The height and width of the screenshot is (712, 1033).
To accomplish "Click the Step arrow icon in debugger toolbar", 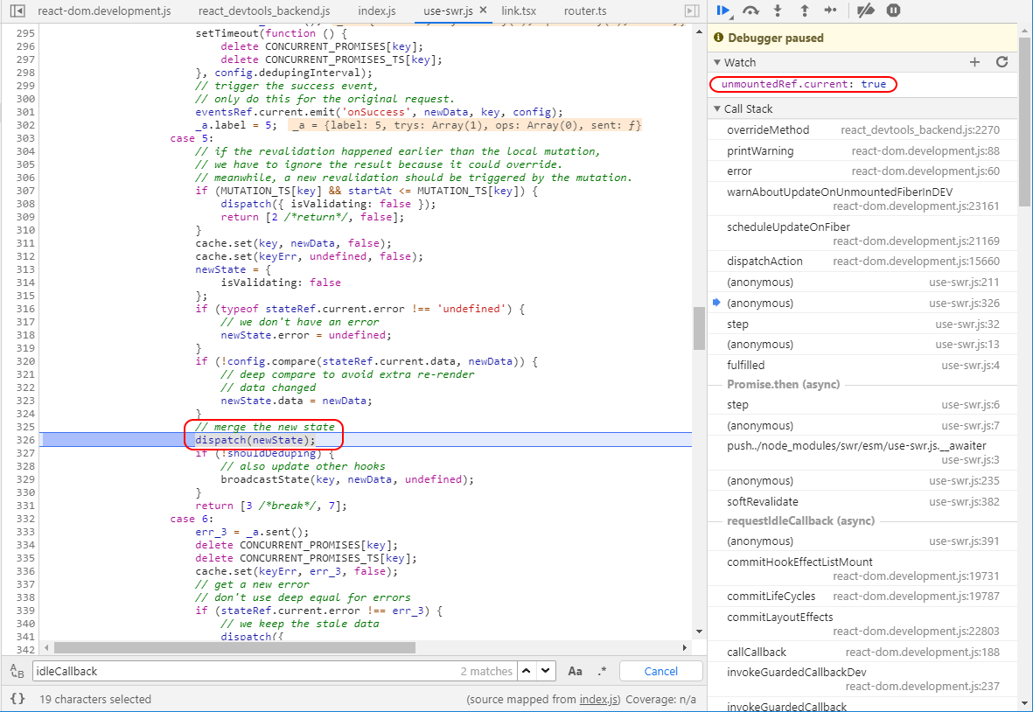I will pos(831,10).
